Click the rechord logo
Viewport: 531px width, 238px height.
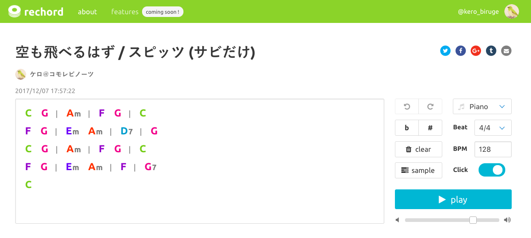[36, 11]
